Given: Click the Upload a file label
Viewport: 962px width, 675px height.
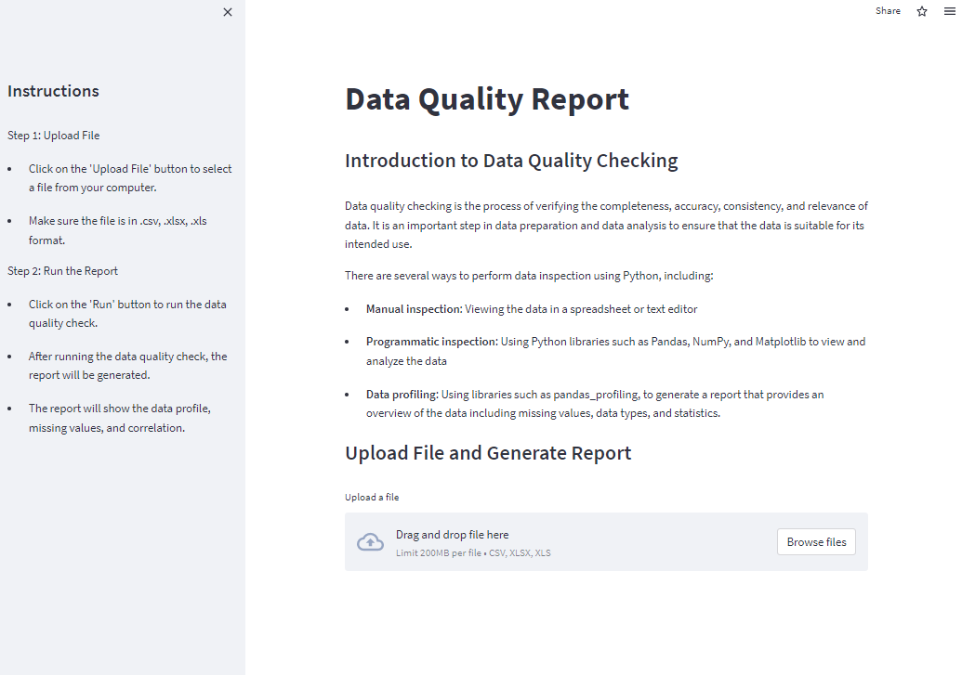Looking at the screenshot, I should coord(372,497).
